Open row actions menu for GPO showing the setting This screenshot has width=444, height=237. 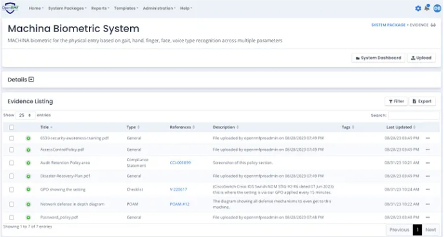428,189
